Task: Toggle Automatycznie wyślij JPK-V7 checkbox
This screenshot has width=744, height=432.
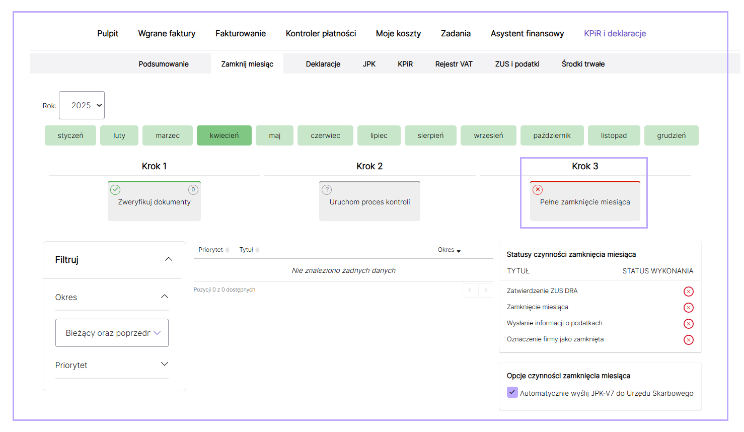Action: [x=512, y=392]
